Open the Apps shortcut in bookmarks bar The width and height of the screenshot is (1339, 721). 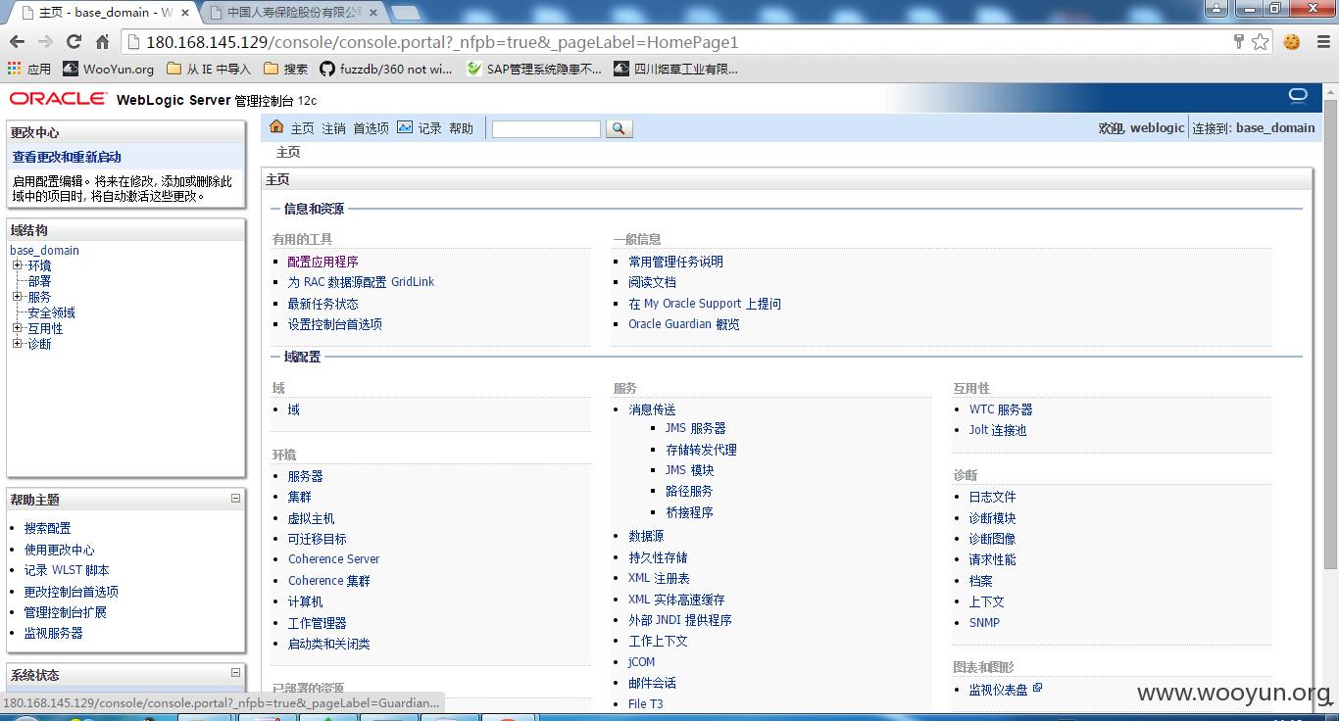pos(28,69)
